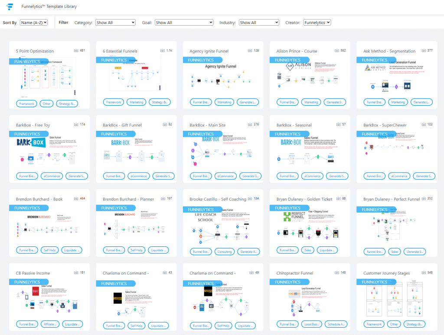The image size is (444, 335).
Task: Click import count icon on Ask Method - Segmentation
Action: tap(424, 50)
